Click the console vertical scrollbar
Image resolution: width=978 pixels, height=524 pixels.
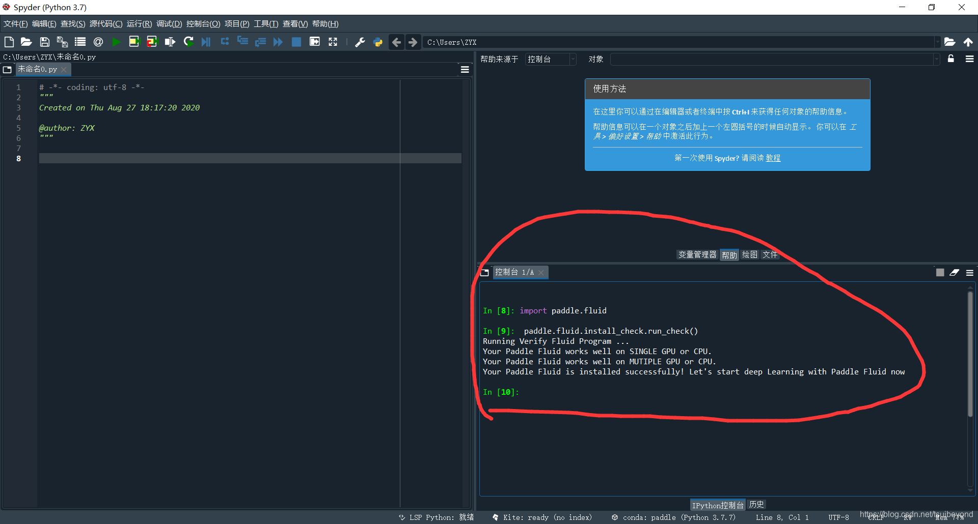click(x=970, y=354)
